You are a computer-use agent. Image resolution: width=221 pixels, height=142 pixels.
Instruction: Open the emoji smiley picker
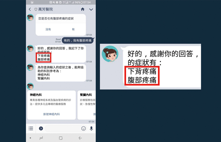pos(83,128)
